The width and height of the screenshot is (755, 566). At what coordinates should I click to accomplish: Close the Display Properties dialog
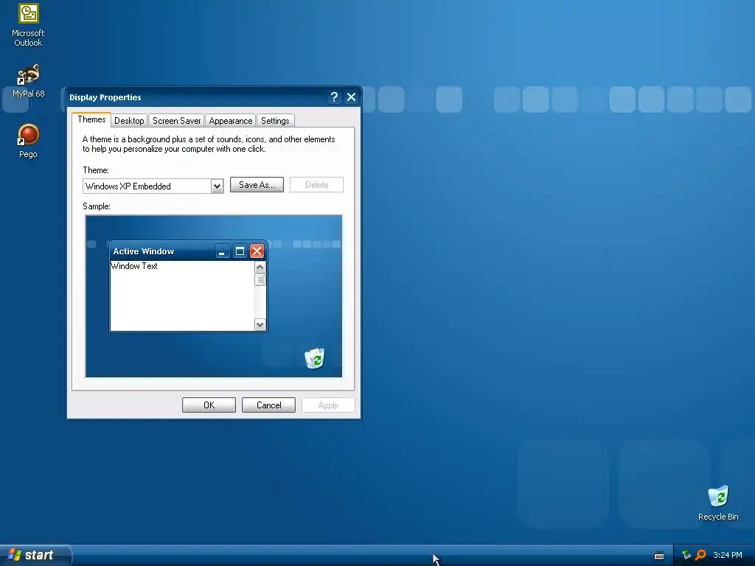(x=352, y=97)
